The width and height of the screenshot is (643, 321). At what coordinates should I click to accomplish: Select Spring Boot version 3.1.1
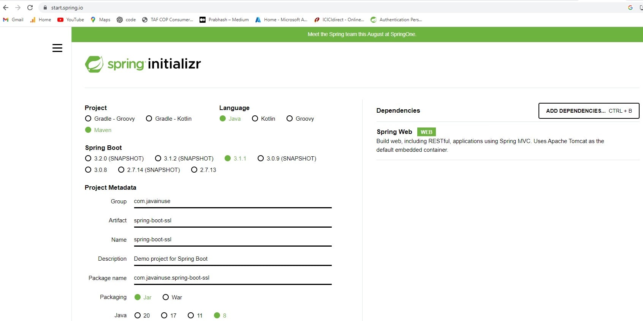pos(235,159)
